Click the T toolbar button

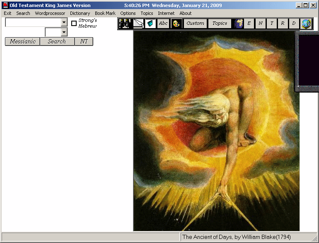(272, 24)
